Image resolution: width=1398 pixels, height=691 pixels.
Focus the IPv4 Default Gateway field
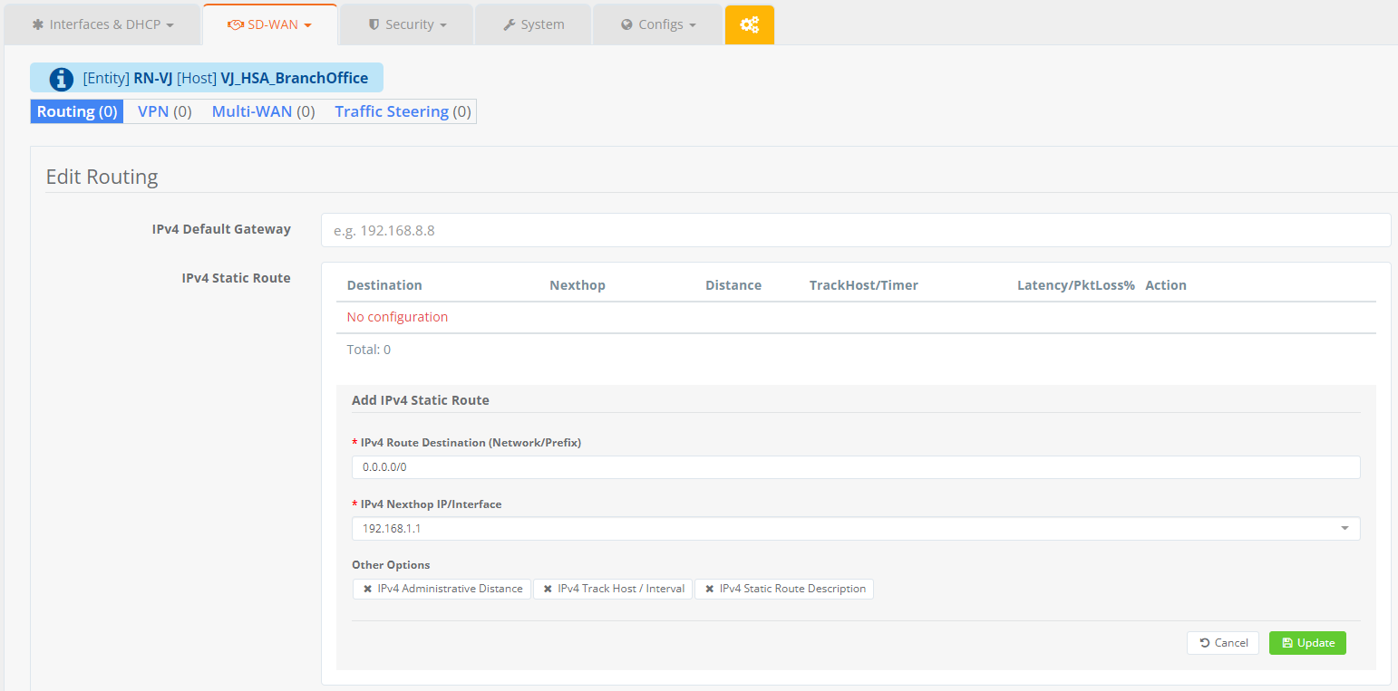coord(855,230)
